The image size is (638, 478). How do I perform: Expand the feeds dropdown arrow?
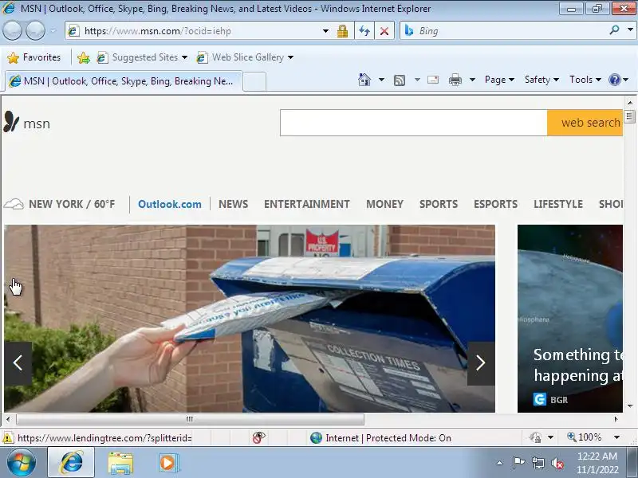coord(417,80)
